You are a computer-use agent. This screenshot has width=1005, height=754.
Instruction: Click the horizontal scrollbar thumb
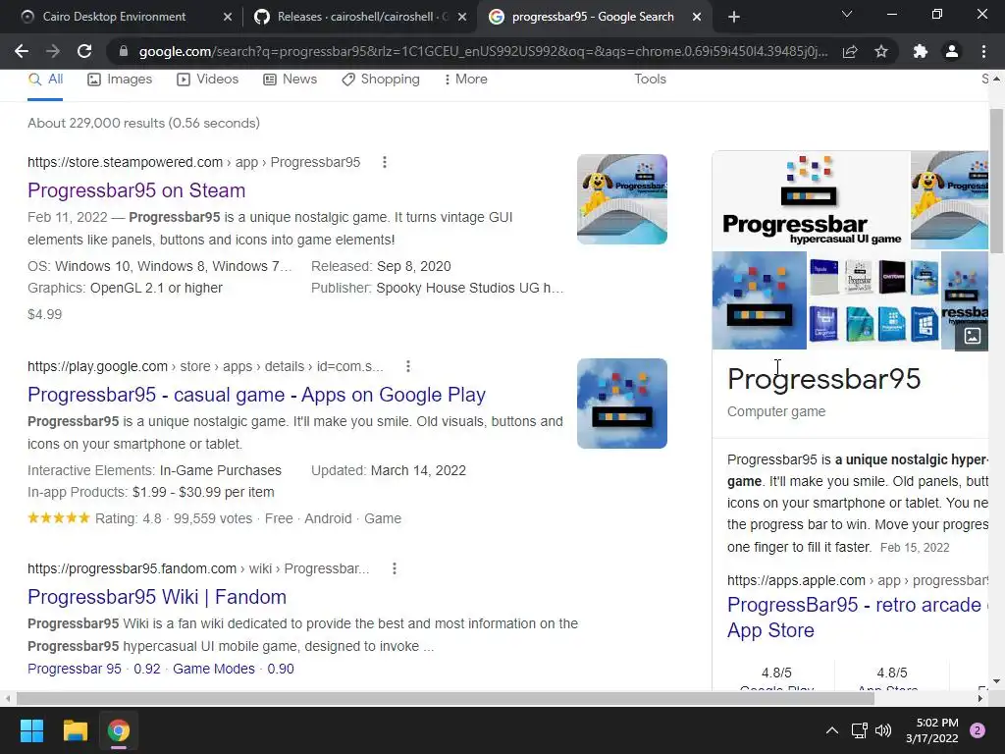tap(446, 699)
